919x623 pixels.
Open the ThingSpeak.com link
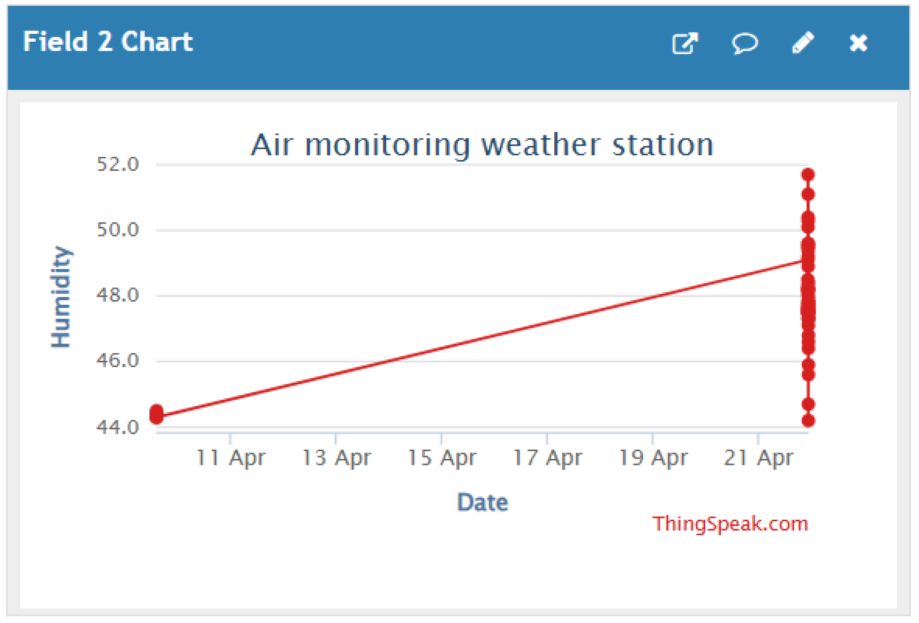pos(730,523)
